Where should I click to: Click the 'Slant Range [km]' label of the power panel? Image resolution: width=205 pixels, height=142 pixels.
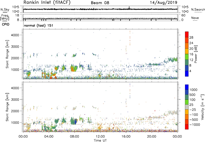pyautogui.click(x=7, y=54)
